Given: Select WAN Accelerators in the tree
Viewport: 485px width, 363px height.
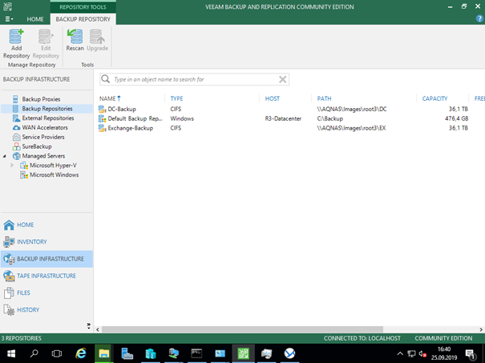Looking at the screenshot, I should click(x=44, y=128).
